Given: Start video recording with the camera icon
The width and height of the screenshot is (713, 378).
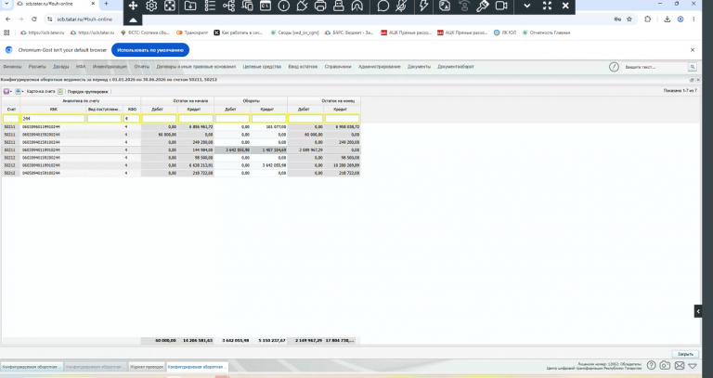Looking at the screenshot, I should pyautogui.click(x=501, y=6).
